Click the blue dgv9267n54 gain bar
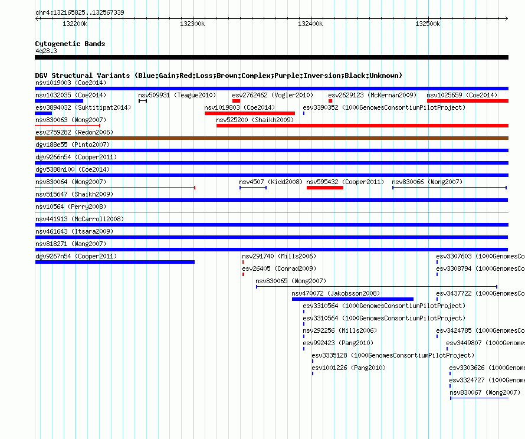This screenshot has width=525, height=439. coord(115,262)
